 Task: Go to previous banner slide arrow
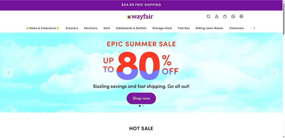pos(8,73)
